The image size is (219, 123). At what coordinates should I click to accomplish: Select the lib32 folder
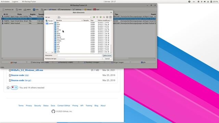click(x=59, y=33)
